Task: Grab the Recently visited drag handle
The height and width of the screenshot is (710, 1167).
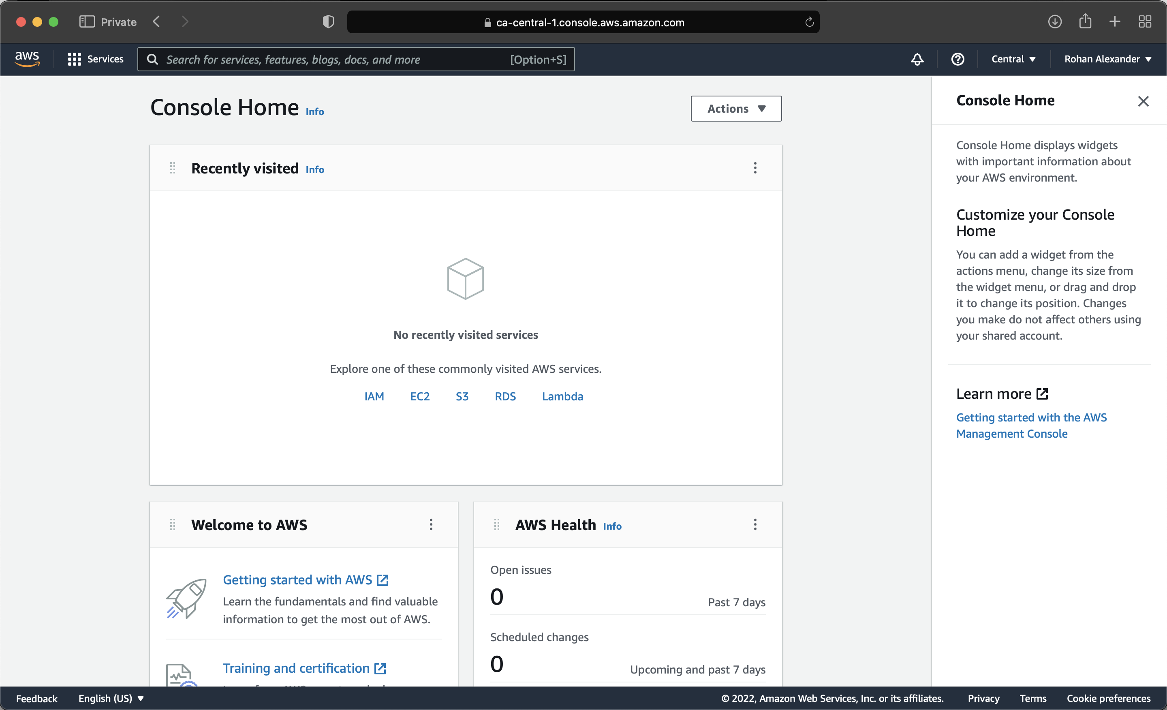Action: [x=172, y=168]
